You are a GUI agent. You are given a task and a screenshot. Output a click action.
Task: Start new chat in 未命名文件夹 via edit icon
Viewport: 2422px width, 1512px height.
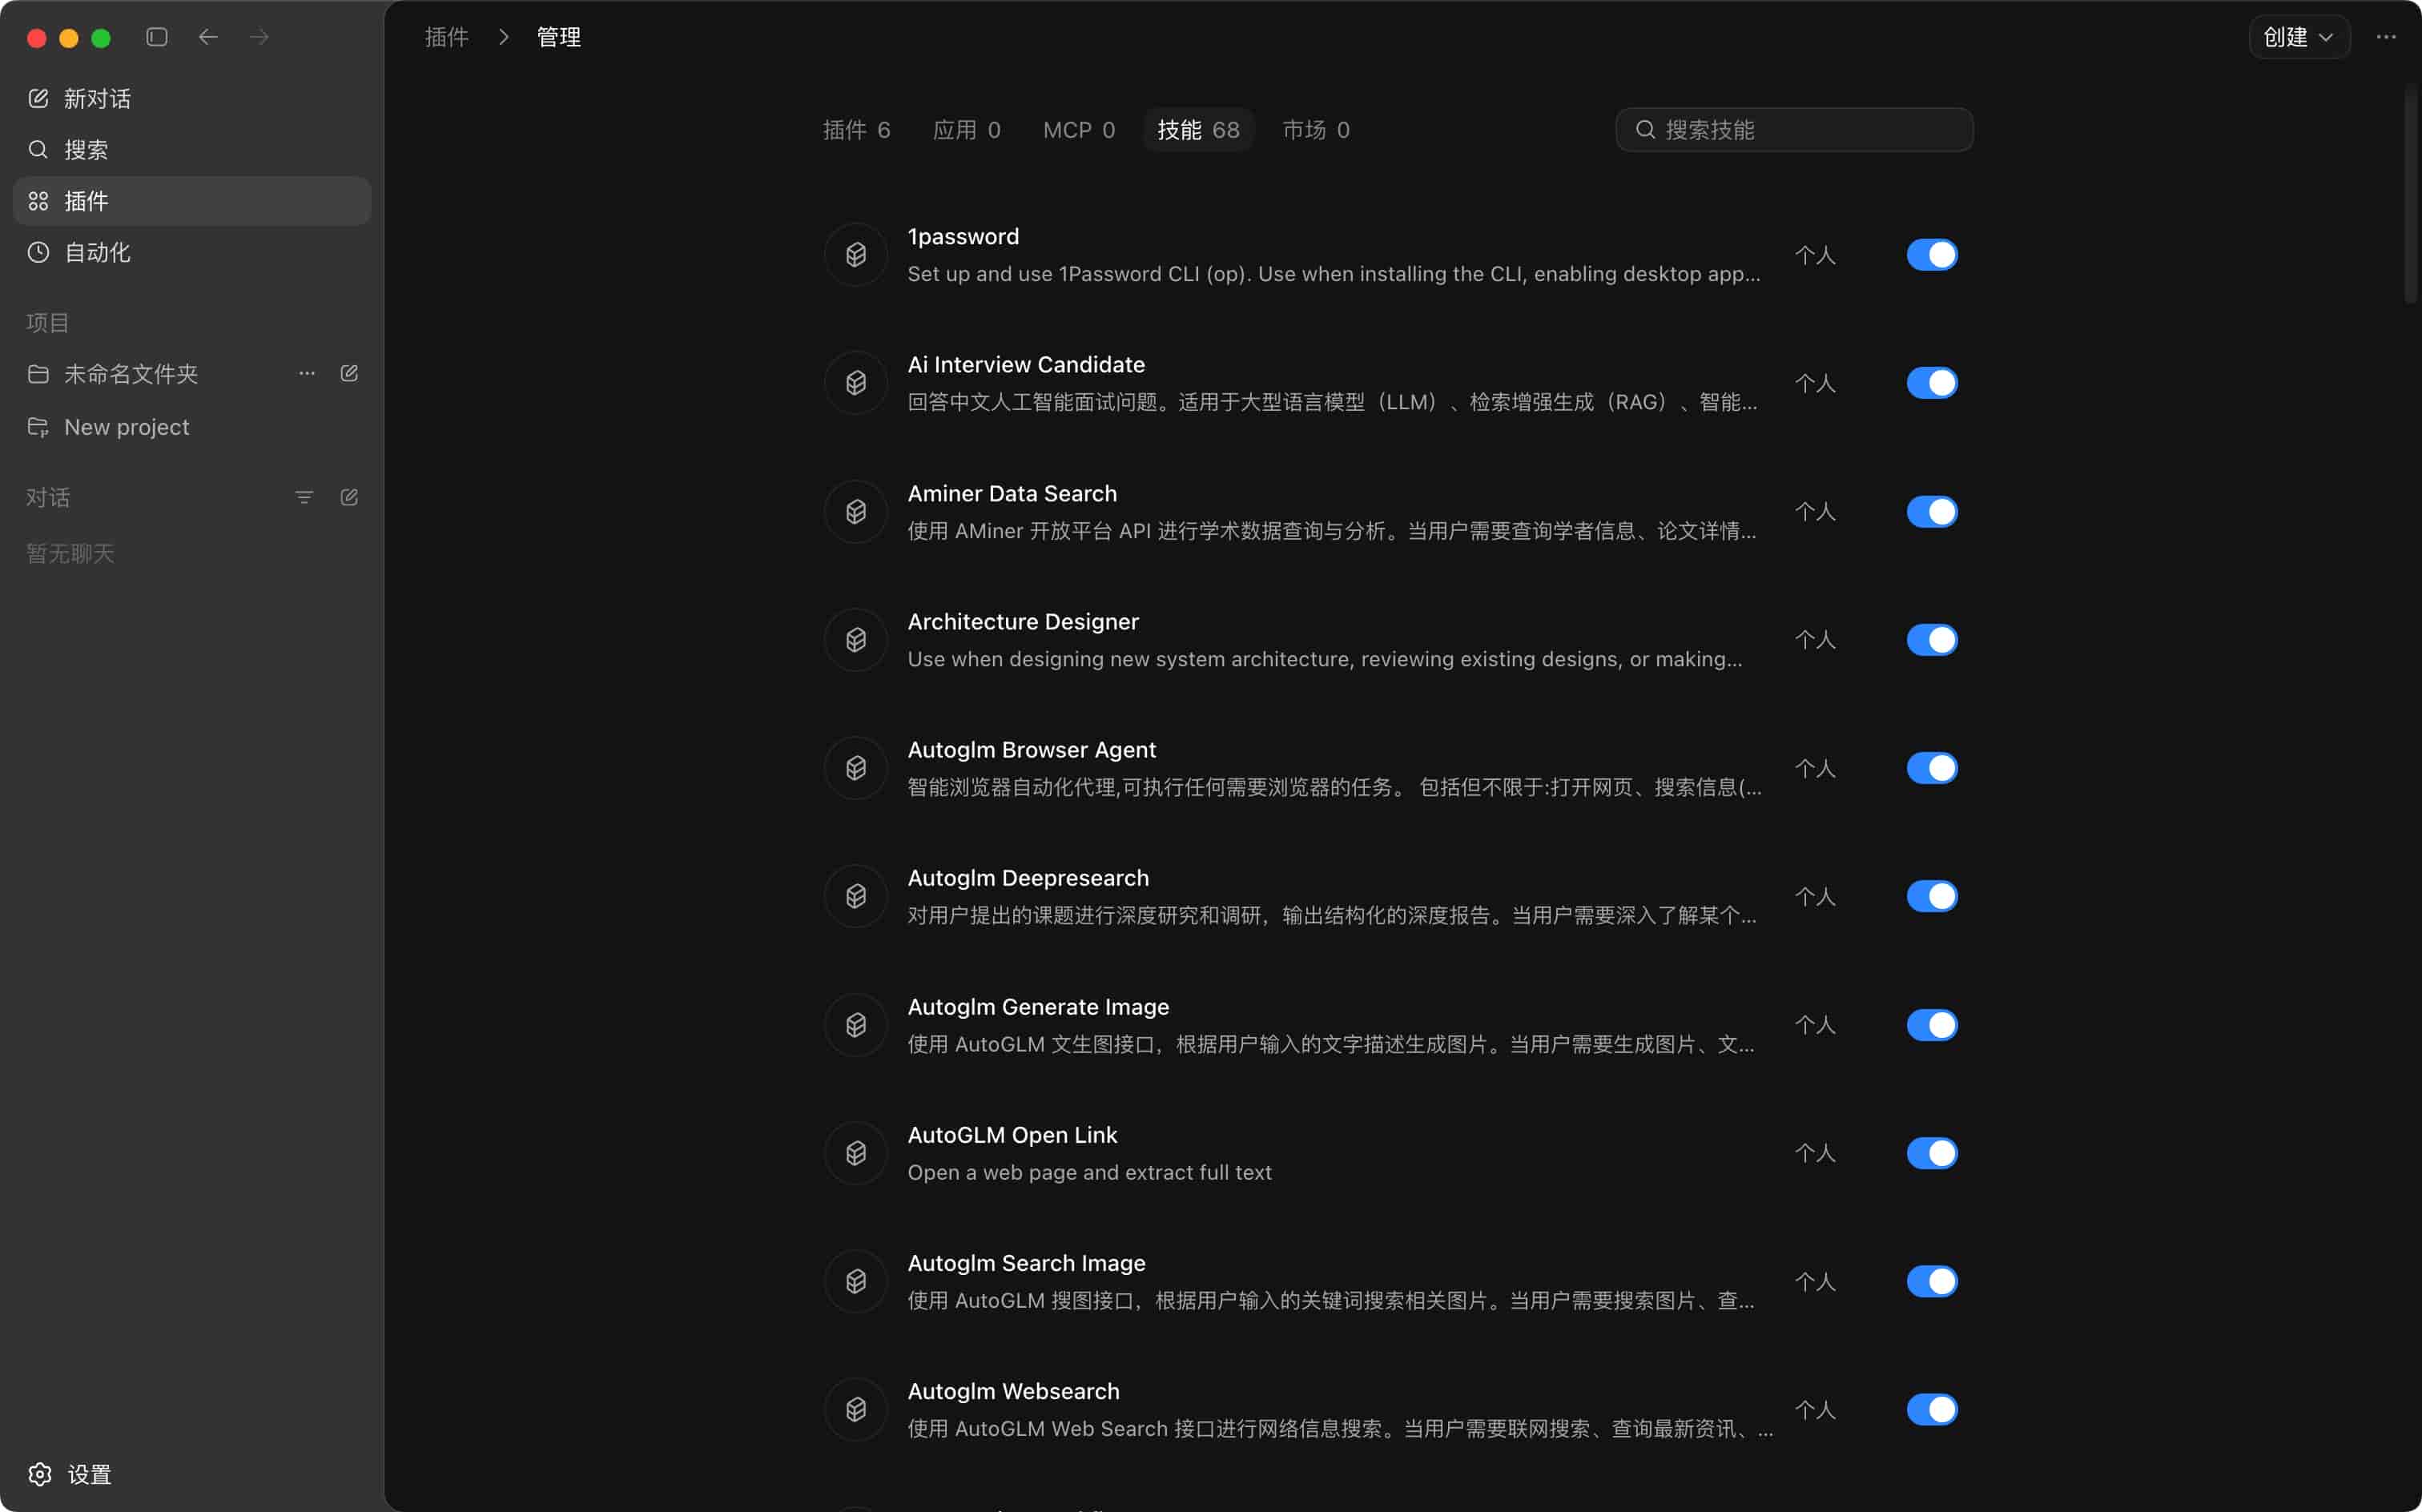point(349,373)
